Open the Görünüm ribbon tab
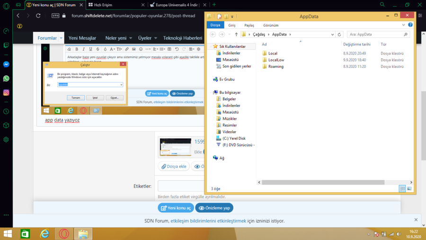The width and height of the screenshot is (426, 240). coord(270,25)
